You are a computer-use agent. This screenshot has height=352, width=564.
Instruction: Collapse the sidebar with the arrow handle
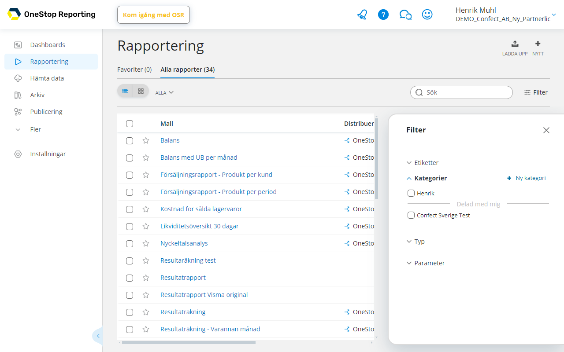(x=98, y=336)
